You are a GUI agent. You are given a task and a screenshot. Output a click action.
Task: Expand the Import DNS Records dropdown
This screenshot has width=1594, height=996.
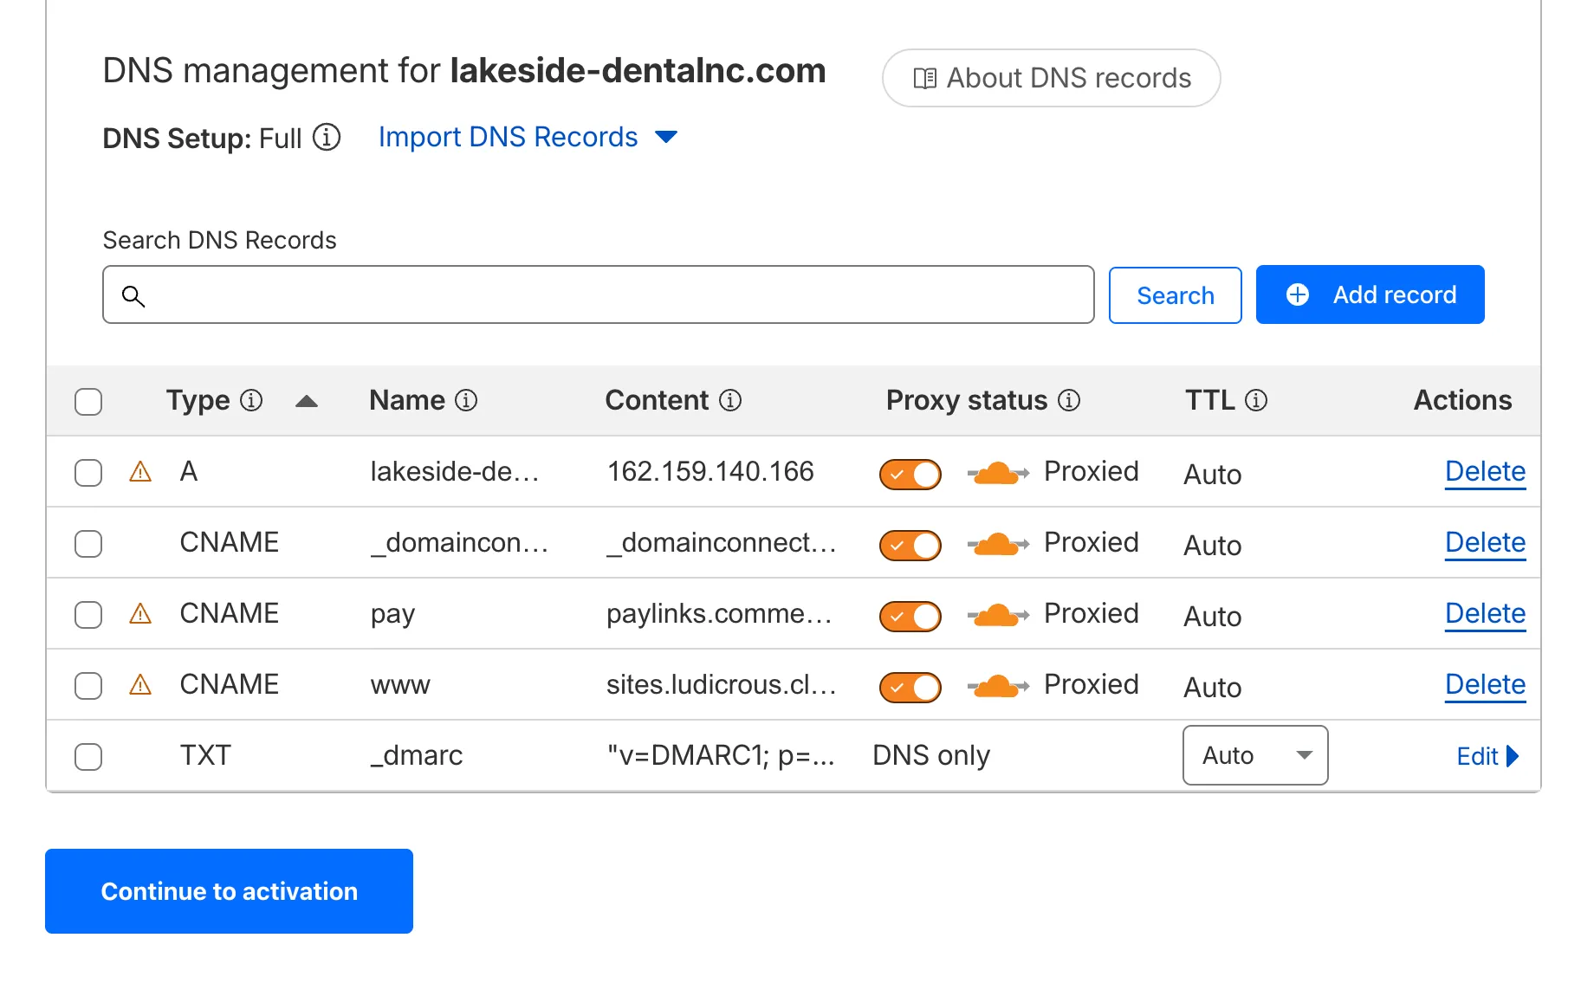coord(665,137)
